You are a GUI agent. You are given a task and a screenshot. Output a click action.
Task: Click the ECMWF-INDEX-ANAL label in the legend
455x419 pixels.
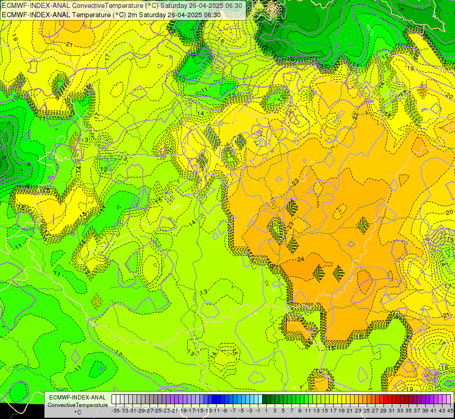click(78, 398)
